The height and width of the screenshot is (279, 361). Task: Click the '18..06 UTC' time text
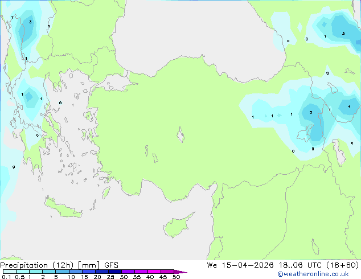pyautogui.click(x=300, y=265)
